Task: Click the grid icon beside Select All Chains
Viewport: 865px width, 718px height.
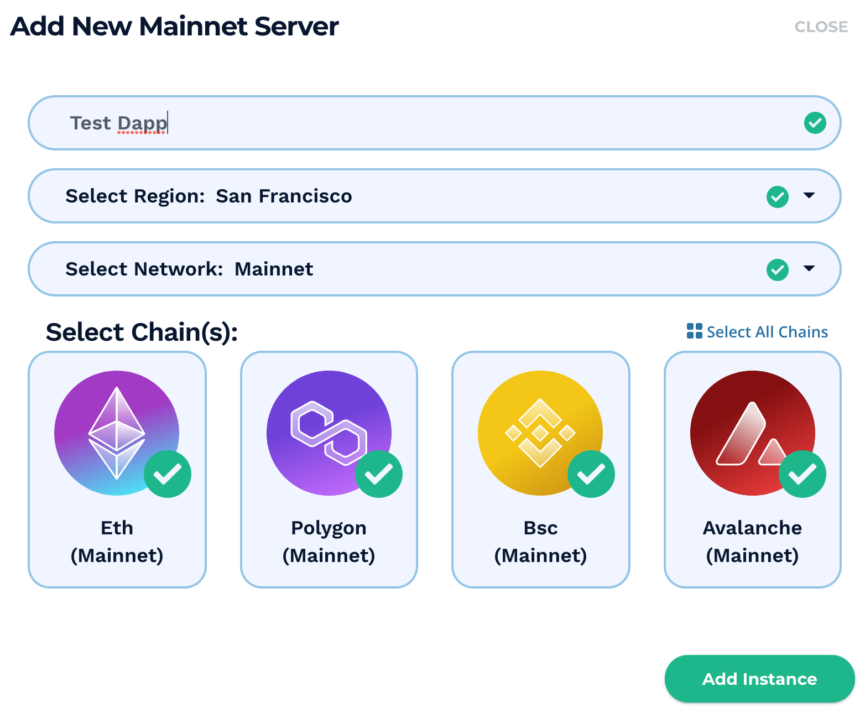Action: click(694, 331)
